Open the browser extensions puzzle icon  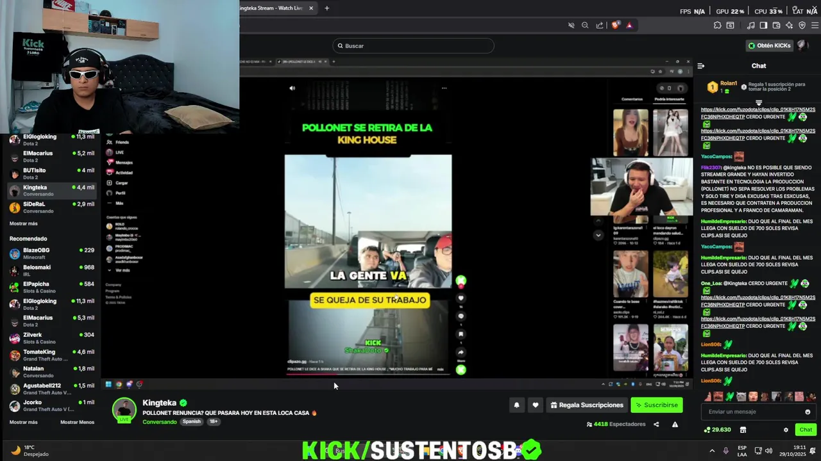pos(717,25)
